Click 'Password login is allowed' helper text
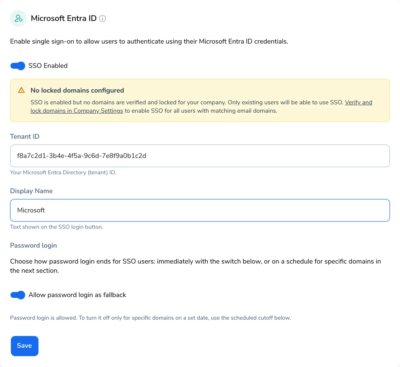The image size is (400, 367). 150,318
